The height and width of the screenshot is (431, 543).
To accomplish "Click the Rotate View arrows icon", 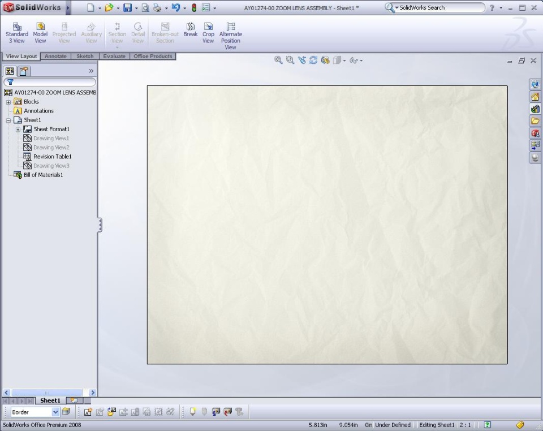I will (313, 60).
